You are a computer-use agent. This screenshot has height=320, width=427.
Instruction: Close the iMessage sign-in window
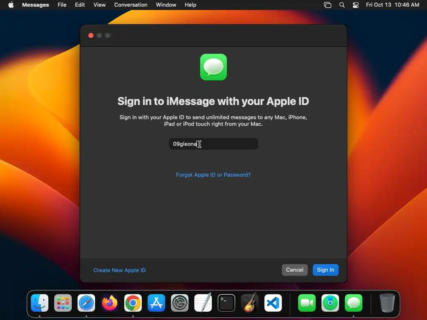(91, 35)
